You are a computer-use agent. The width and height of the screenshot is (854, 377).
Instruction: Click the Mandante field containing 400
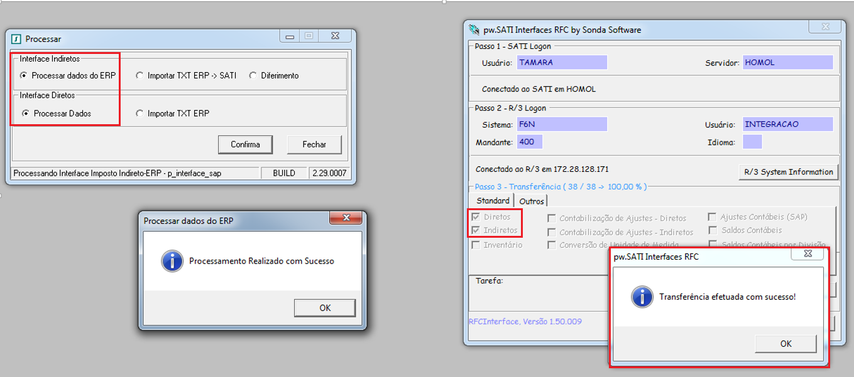pos(529,142)
